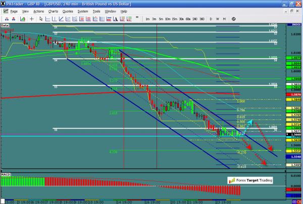Image resolution: width=303 pixels, height=204 pixels.
Task: Click the chart icon left of Page menu
Action: pyautogui.click(x=5, y=11)
